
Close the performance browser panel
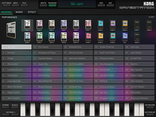point(151,17)
